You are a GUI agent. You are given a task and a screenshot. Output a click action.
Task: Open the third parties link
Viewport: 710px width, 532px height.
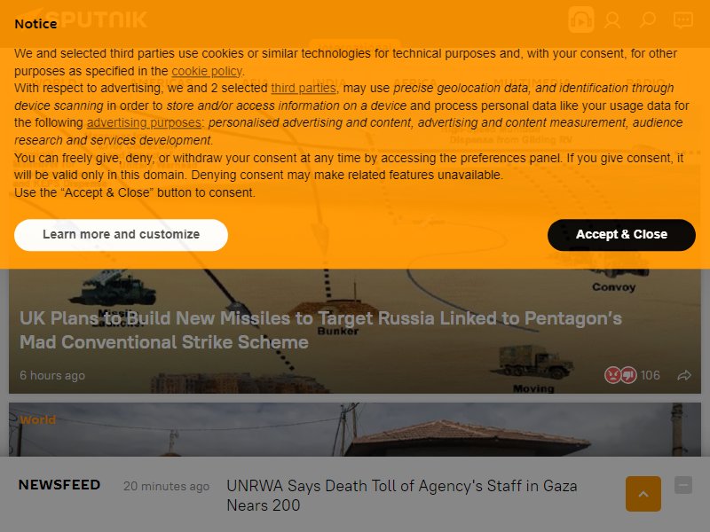pos(304,88)
